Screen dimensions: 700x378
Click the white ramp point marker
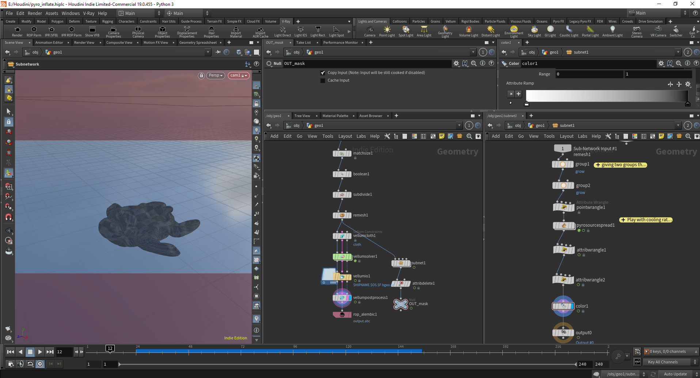point(526,104)
